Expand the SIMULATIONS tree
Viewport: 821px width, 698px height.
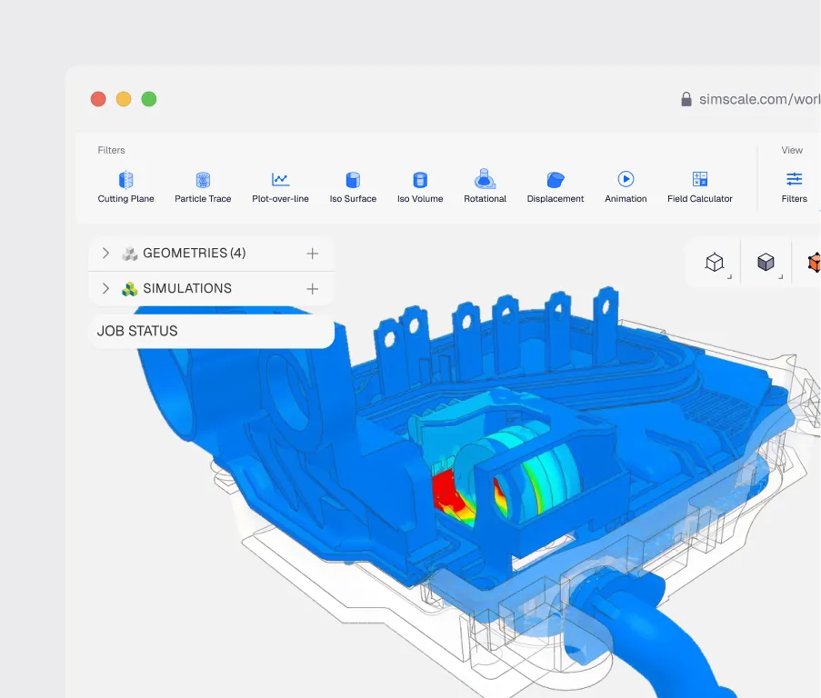(x=105, y=288)
